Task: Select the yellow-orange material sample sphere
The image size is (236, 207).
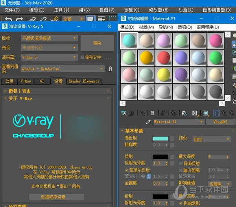Action: click(x=146, y=58)
